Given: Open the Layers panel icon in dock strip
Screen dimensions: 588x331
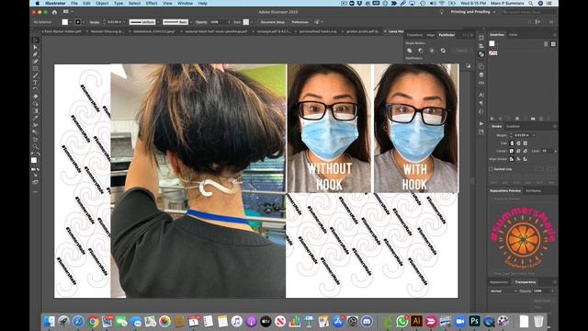Looking at the screenshot, I should click(481, 74).
